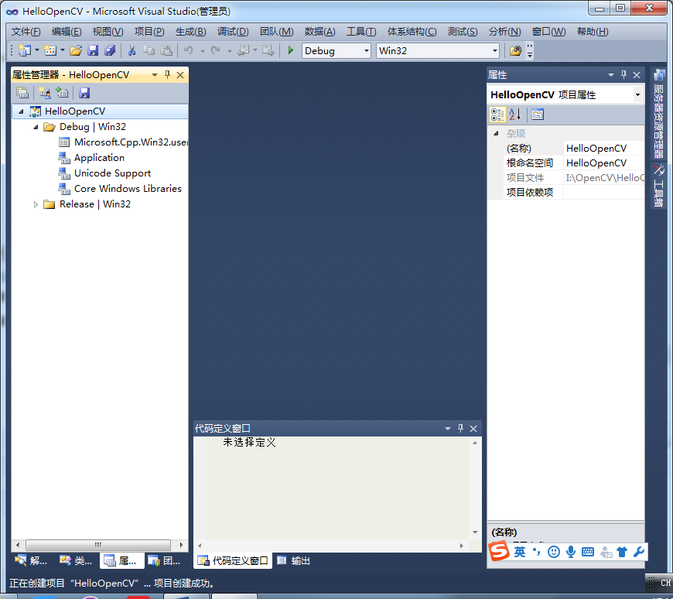Pin the Properties panel
The image size is (673, 599).
coord(623,75)
